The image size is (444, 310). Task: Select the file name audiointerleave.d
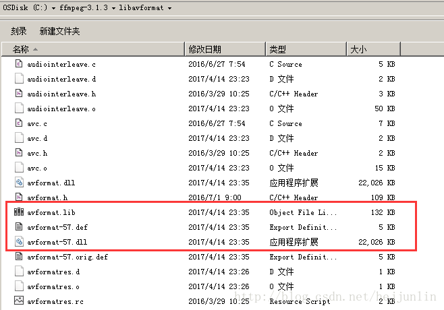[61, 79]
